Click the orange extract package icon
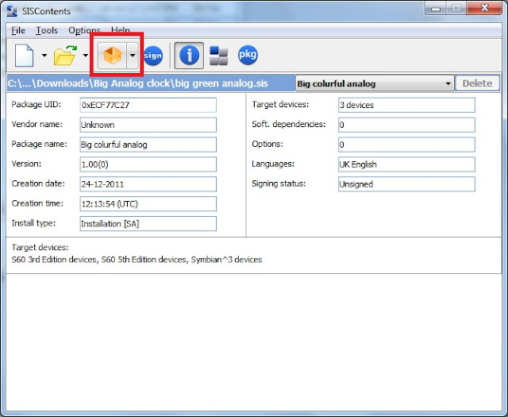This screenshot has height=417, width=508. click(112, 56)
